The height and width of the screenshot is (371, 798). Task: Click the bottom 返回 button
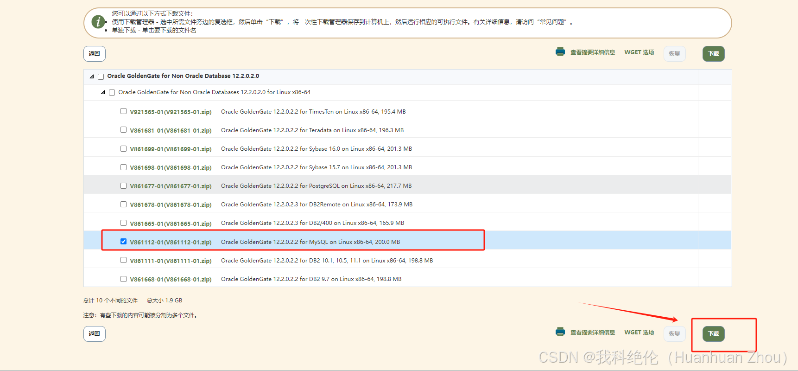95,334
